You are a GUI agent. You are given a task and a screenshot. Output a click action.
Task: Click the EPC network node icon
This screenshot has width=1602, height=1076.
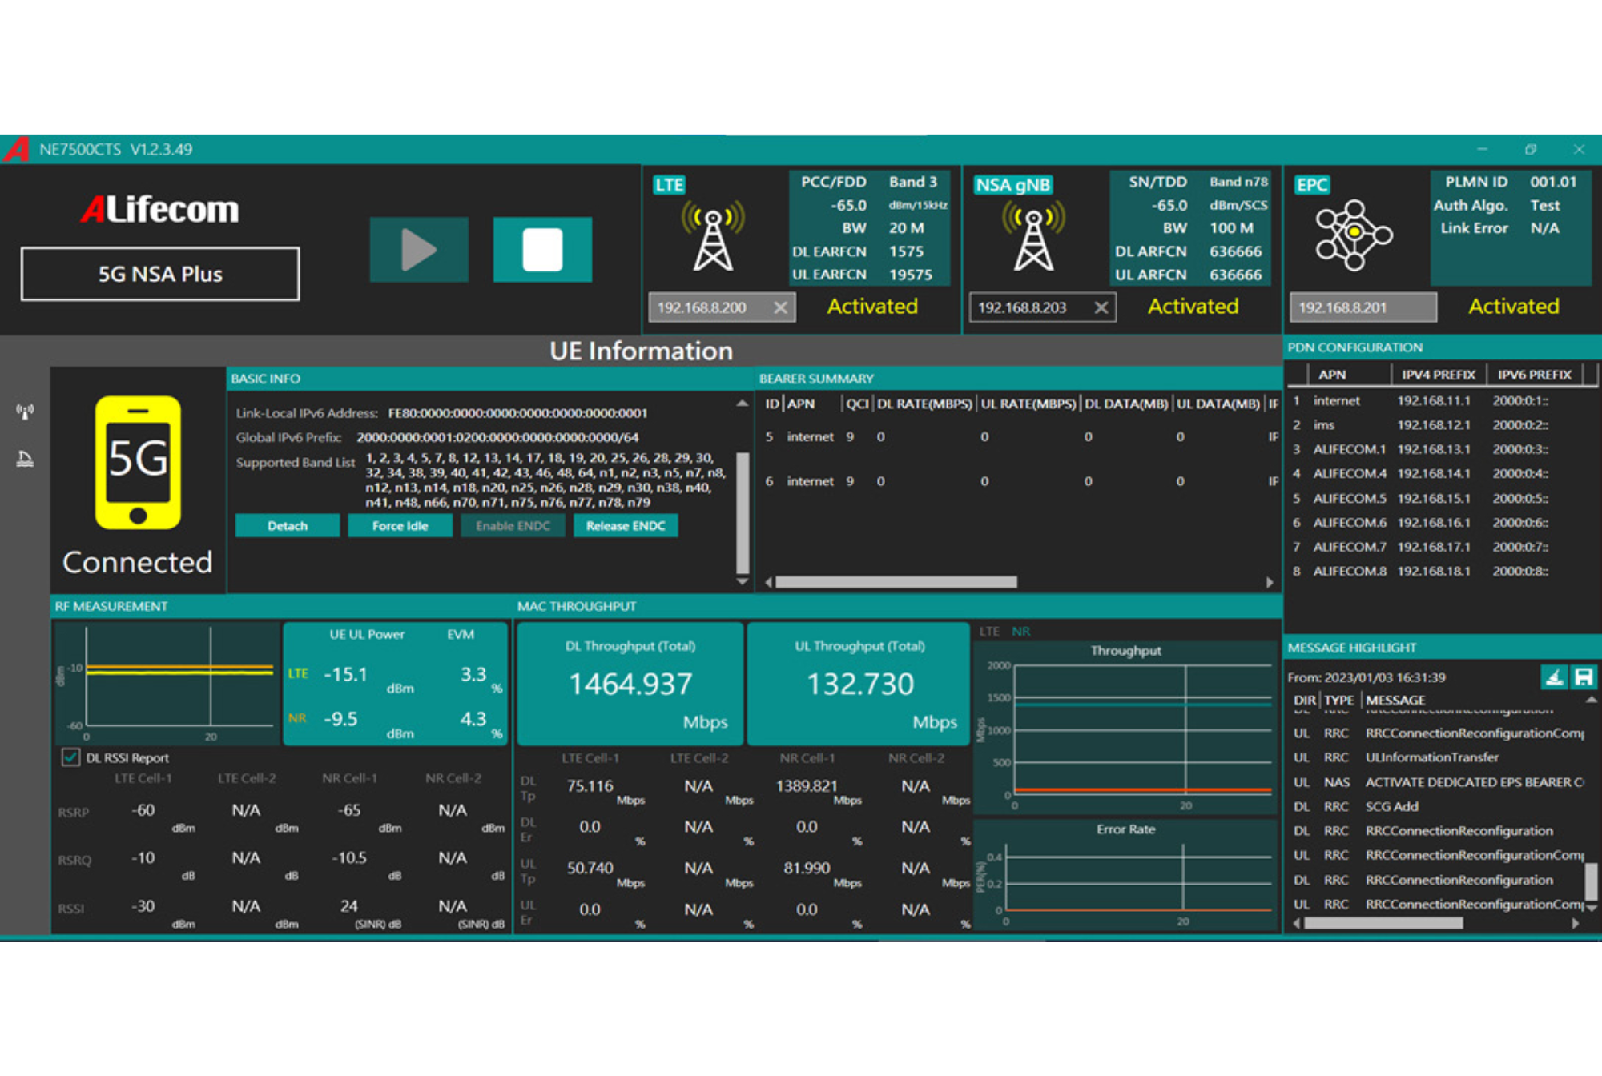(x=1354, y=235)
